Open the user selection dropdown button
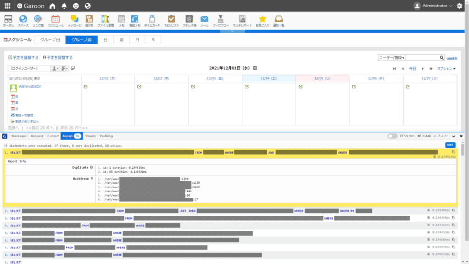469x264 pixels. tap(55, 69)
